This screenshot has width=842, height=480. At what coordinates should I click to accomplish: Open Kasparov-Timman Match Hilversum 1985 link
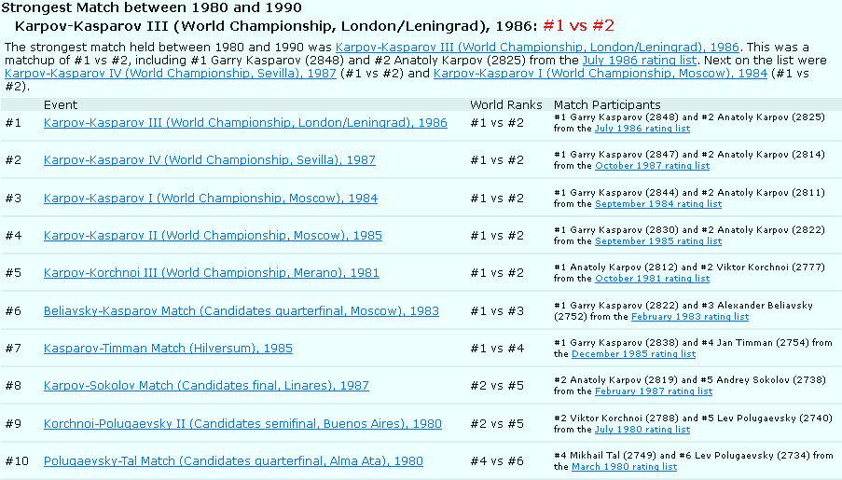(x=168, y=349)
